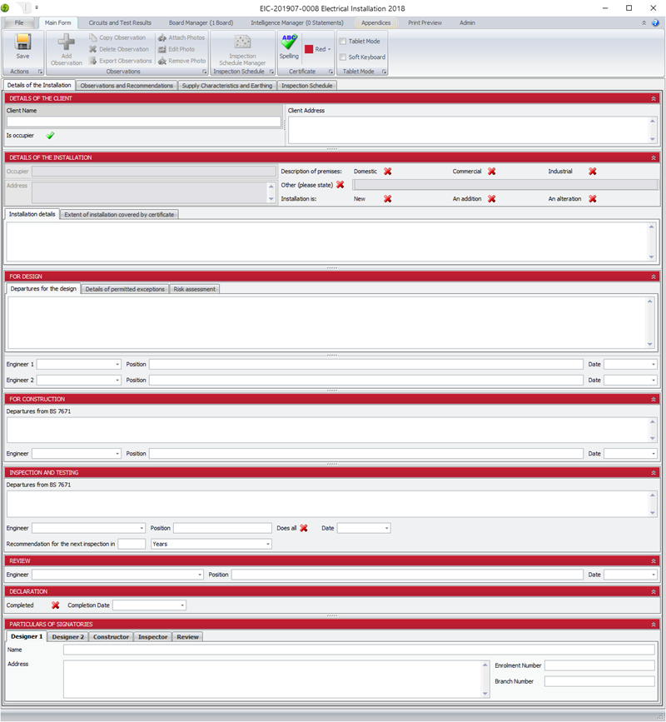Tick the Soft Keyboard checkbox
Image resolution: width=666 pixels, height=722 pixels.
click(x=343, y=57)
